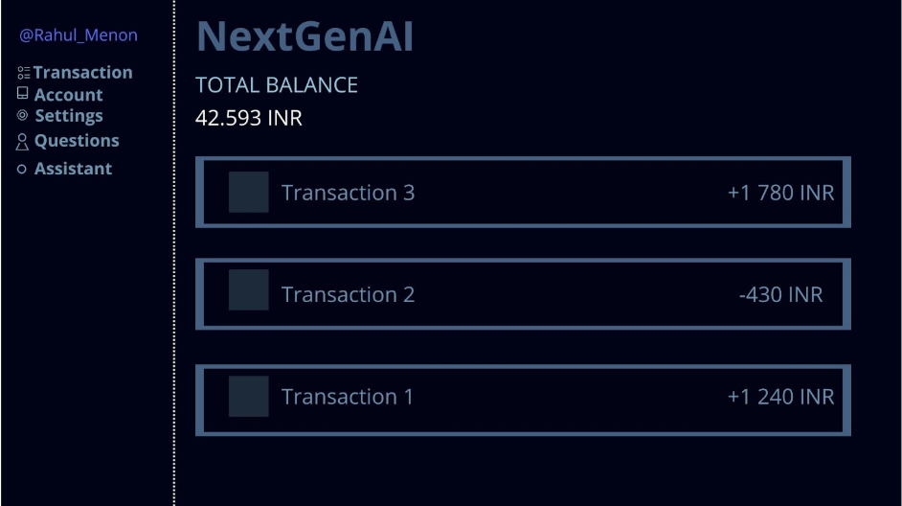
Task: Click the Account icon in sidebar
Action: (23, 94)
